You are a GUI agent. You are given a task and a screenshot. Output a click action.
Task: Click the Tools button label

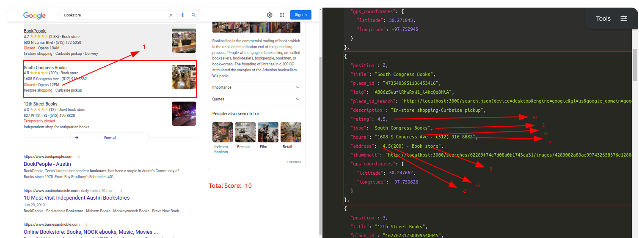pyautogui.click(x=603, y=18)
